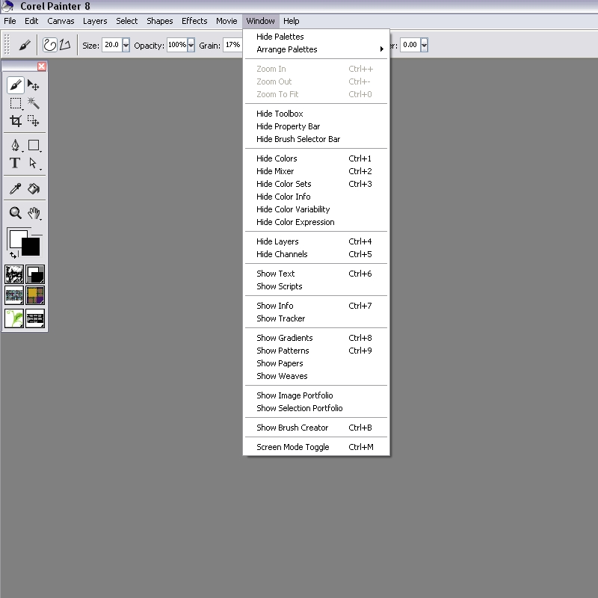Choose Screen Mode Toggle
598x598 pixels.
coord(315,447)
